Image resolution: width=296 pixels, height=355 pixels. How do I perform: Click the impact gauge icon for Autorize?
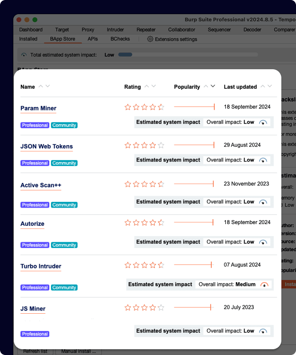pos(263,242)
